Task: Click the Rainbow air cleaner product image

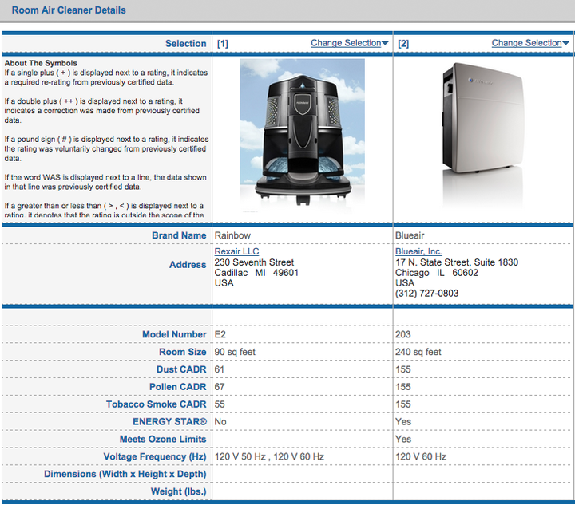Action: point(303,136)
